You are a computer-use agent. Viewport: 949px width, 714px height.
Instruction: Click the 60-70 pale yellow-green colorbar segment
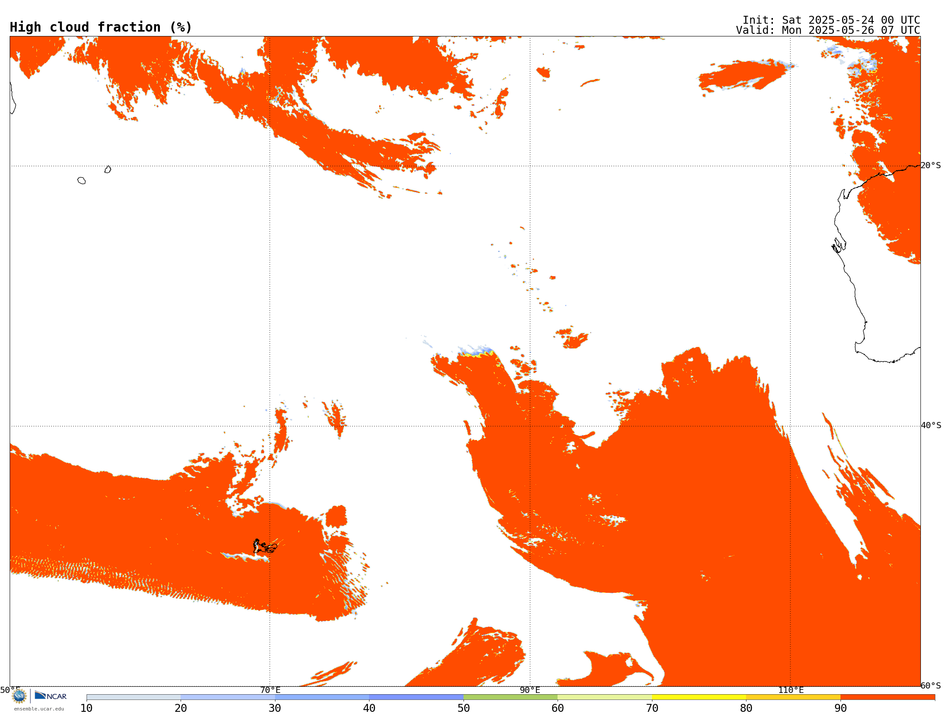tap(605, 697)
